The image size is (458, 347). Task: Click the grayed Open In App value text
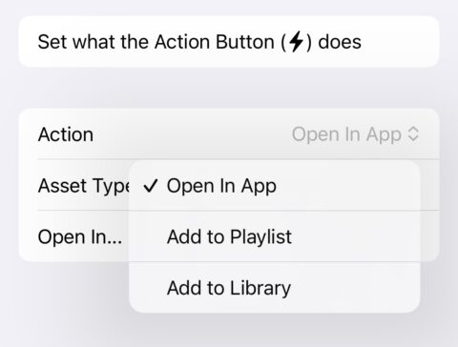coord(346,134)
